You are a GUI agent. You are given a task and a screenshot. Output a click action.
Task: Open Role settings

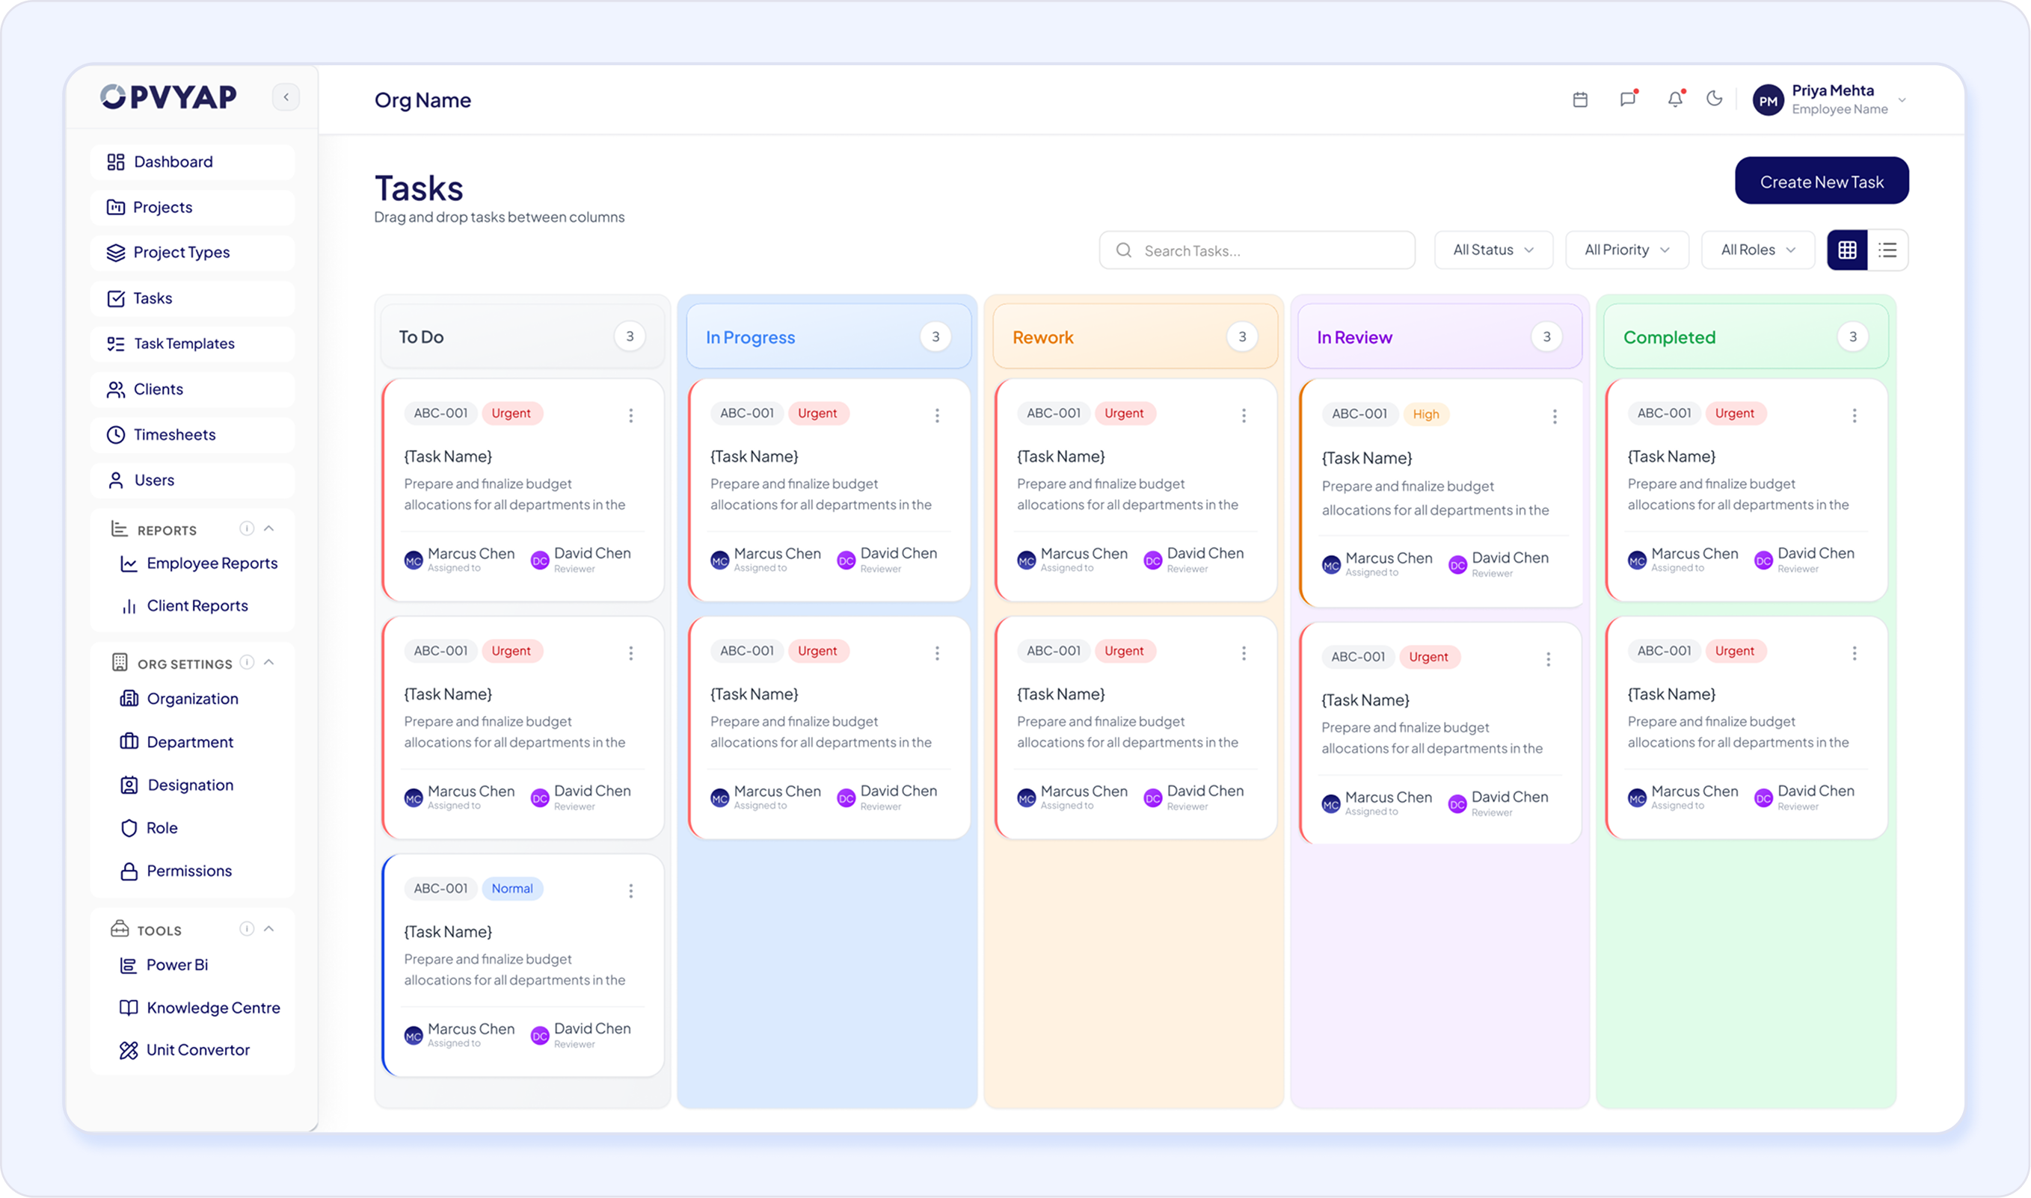point(149,828)
